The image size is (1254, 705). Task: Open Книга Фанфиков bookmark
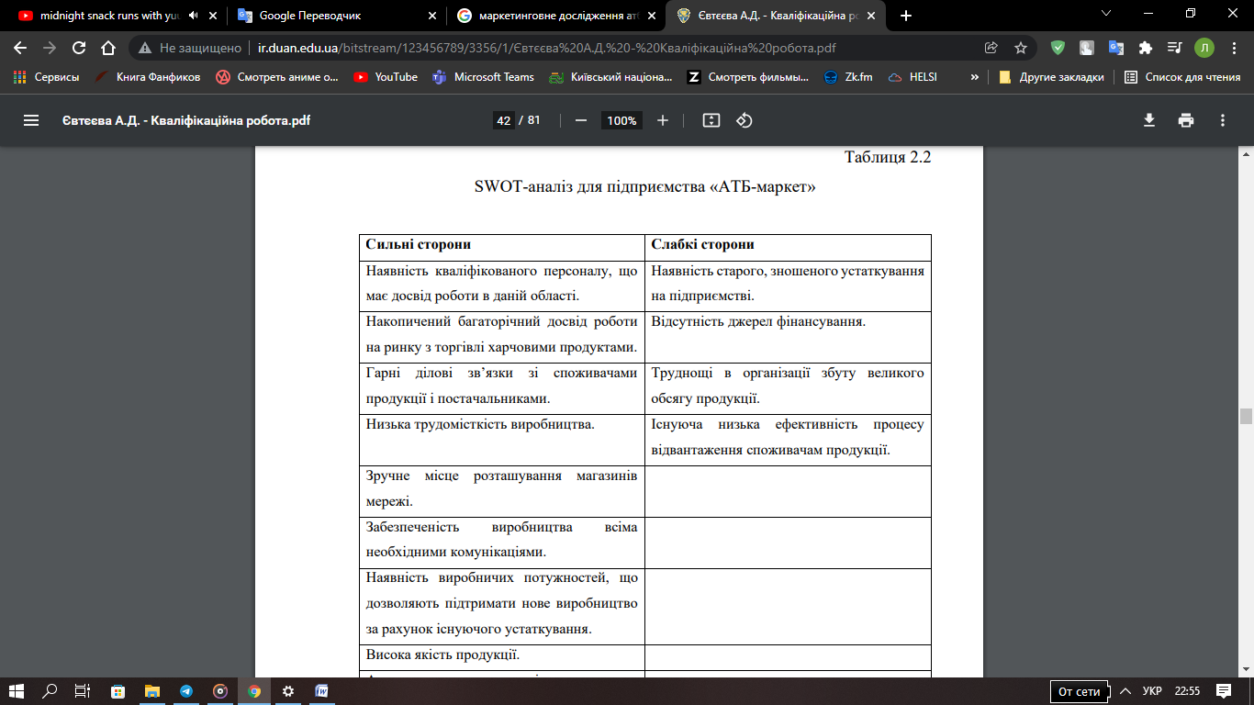tap(147, 77)
